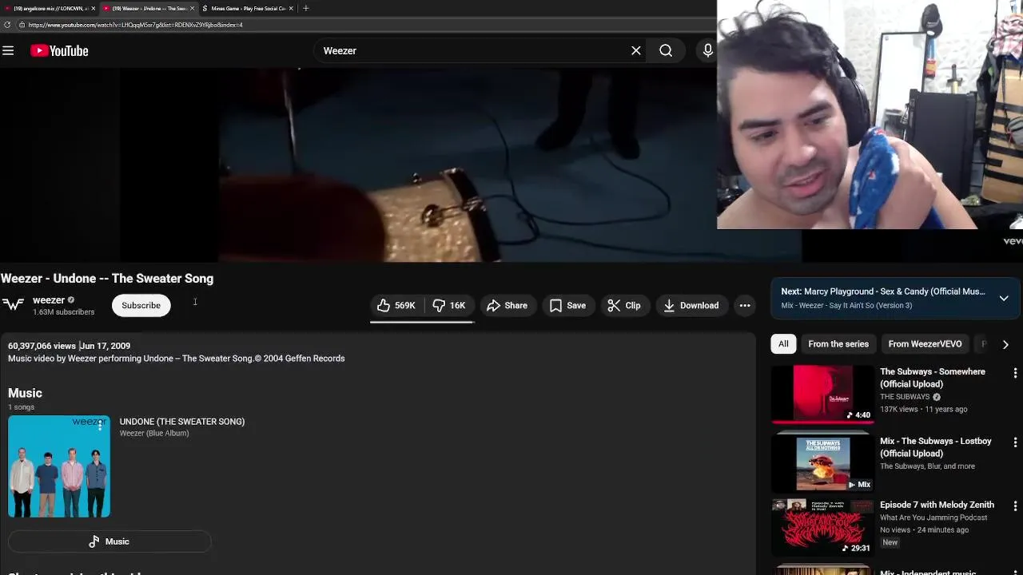Open the weezer channel name link
Image resolution: width=1023 pixels, height=575 pixels.
(x=49, y=300)
